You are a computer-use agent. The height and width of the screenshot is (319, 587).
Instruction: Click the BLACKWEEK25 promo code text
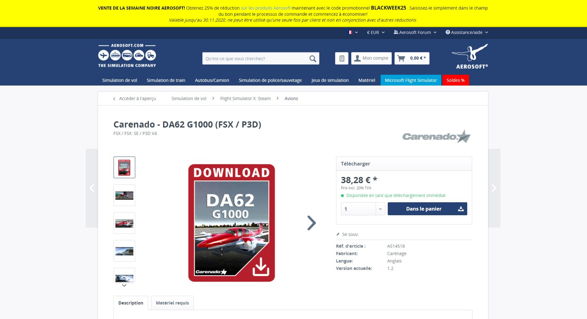point(388,8)
